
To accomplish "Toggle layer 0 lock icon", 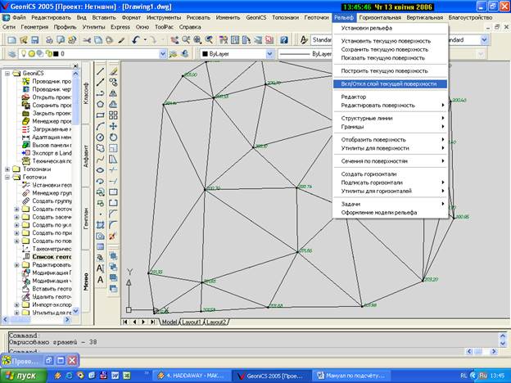I will [48, 54].
